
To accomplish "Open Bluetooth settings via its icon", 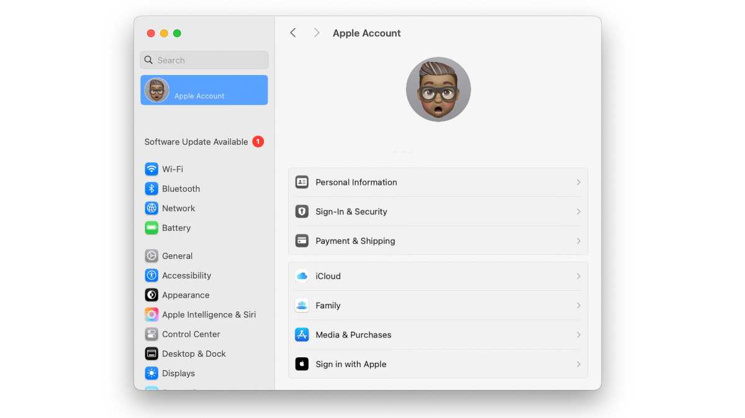I will click(x=151, y=189).
